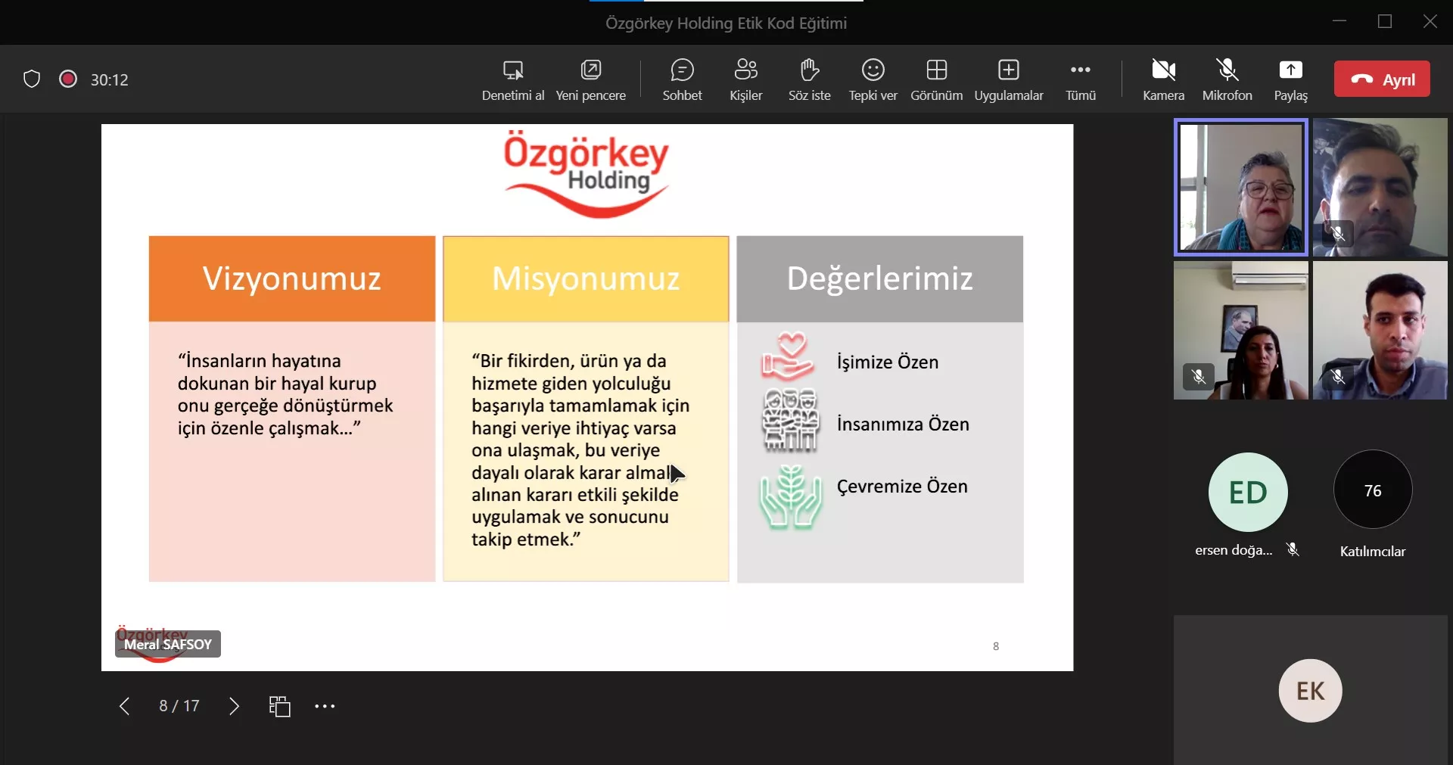Click the ersen doğa... participant name
This screenshot has height=765, width=1453.
[1234, 550]
